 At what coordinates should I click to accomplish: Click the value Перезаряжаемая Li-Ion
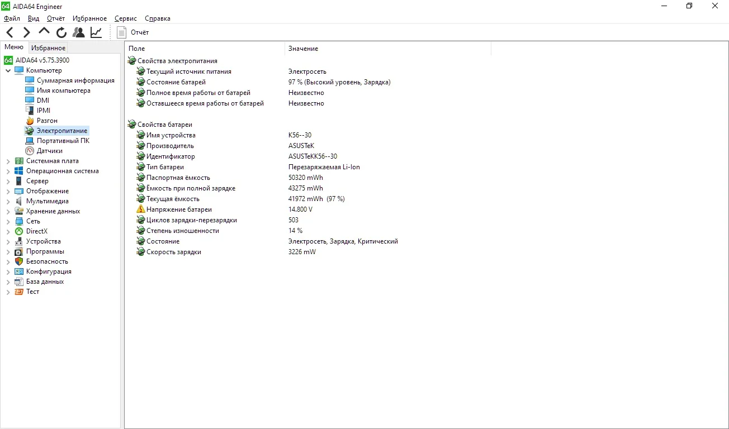323,167
